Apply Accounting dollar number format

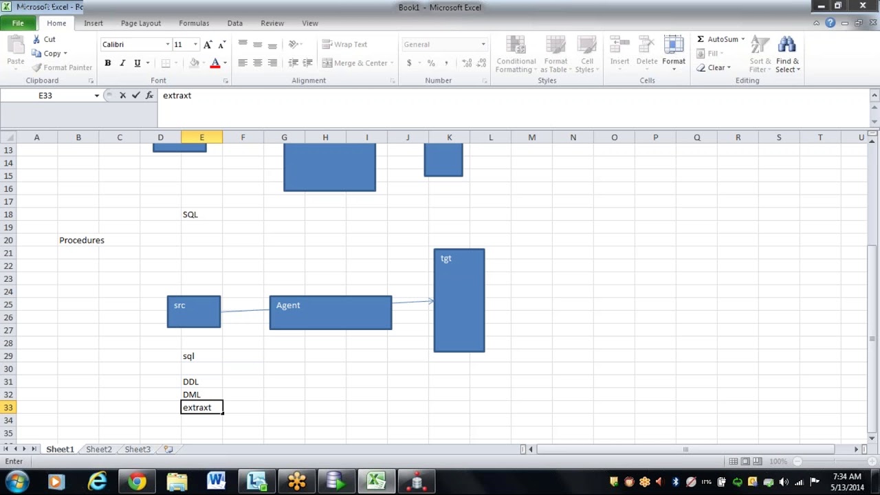pyautogui.click(x=410, y=63)
